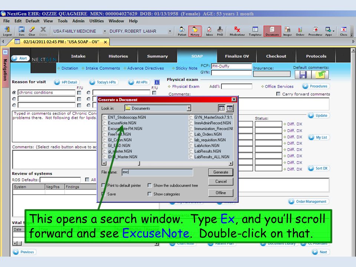Open the Look in Documents dropdown
This screenshot has width=356, height=267.
(x=189, y=108)
